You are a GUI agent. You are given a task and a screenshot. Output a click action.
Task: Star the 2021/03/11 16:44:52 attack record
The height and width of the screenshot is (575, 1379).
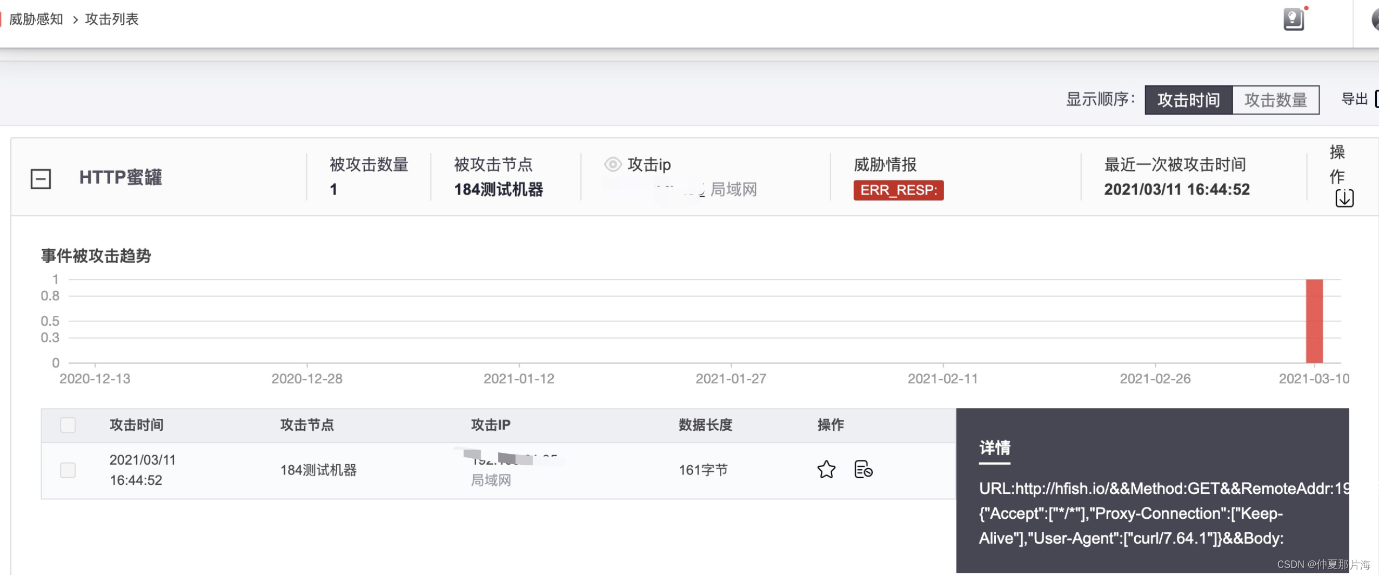pos(826,469)
